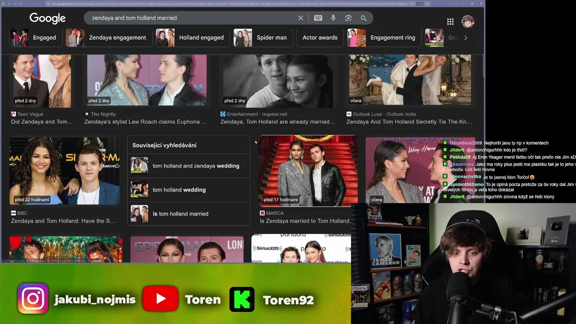This screenshot has width=576, height=324.
Task: Select the Spider man filter chip
Action: (x=263, y=38)
